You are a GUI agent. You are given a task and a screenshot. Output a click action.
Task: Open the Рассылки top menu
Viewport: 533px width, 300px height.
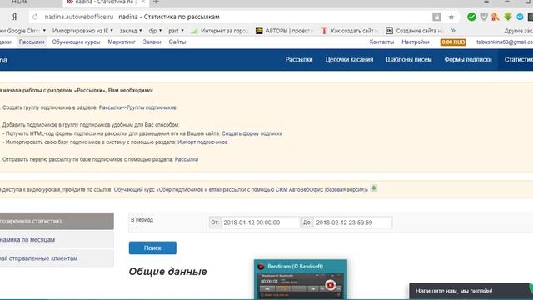[32, 42]
